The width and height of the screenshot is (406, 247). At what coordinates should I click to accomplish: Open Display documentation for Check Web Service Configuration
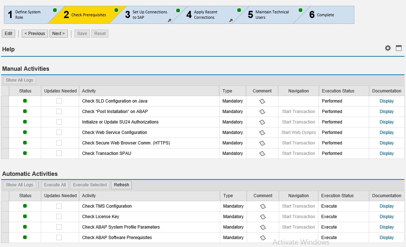(386, 132)
